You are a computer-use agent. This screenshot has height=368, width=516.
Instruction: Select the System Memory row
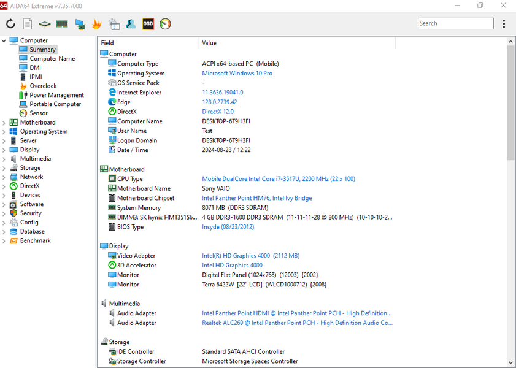pyautogui.click(x=247, y=207)
